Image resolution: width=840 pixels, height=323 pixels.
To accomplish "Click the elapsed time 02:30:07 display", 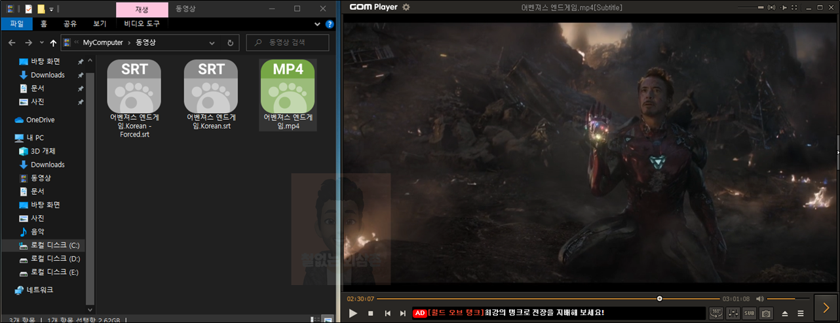I will tap(360, 299).
